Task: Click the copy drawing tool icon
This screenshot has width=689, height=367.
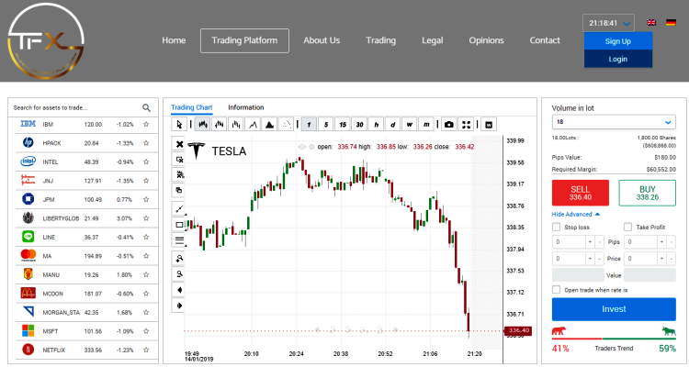Action: (x=179, y=190)
